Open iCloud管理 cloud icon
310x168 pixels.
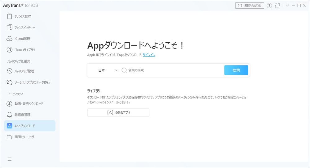(9, 39)
